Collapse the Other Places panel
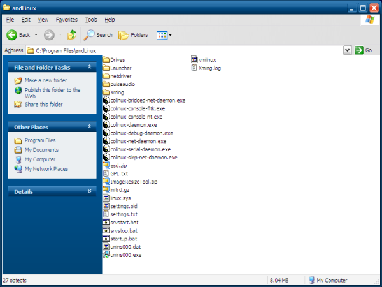This screenshot has width=382, height=287. click(x=89, y=127)
